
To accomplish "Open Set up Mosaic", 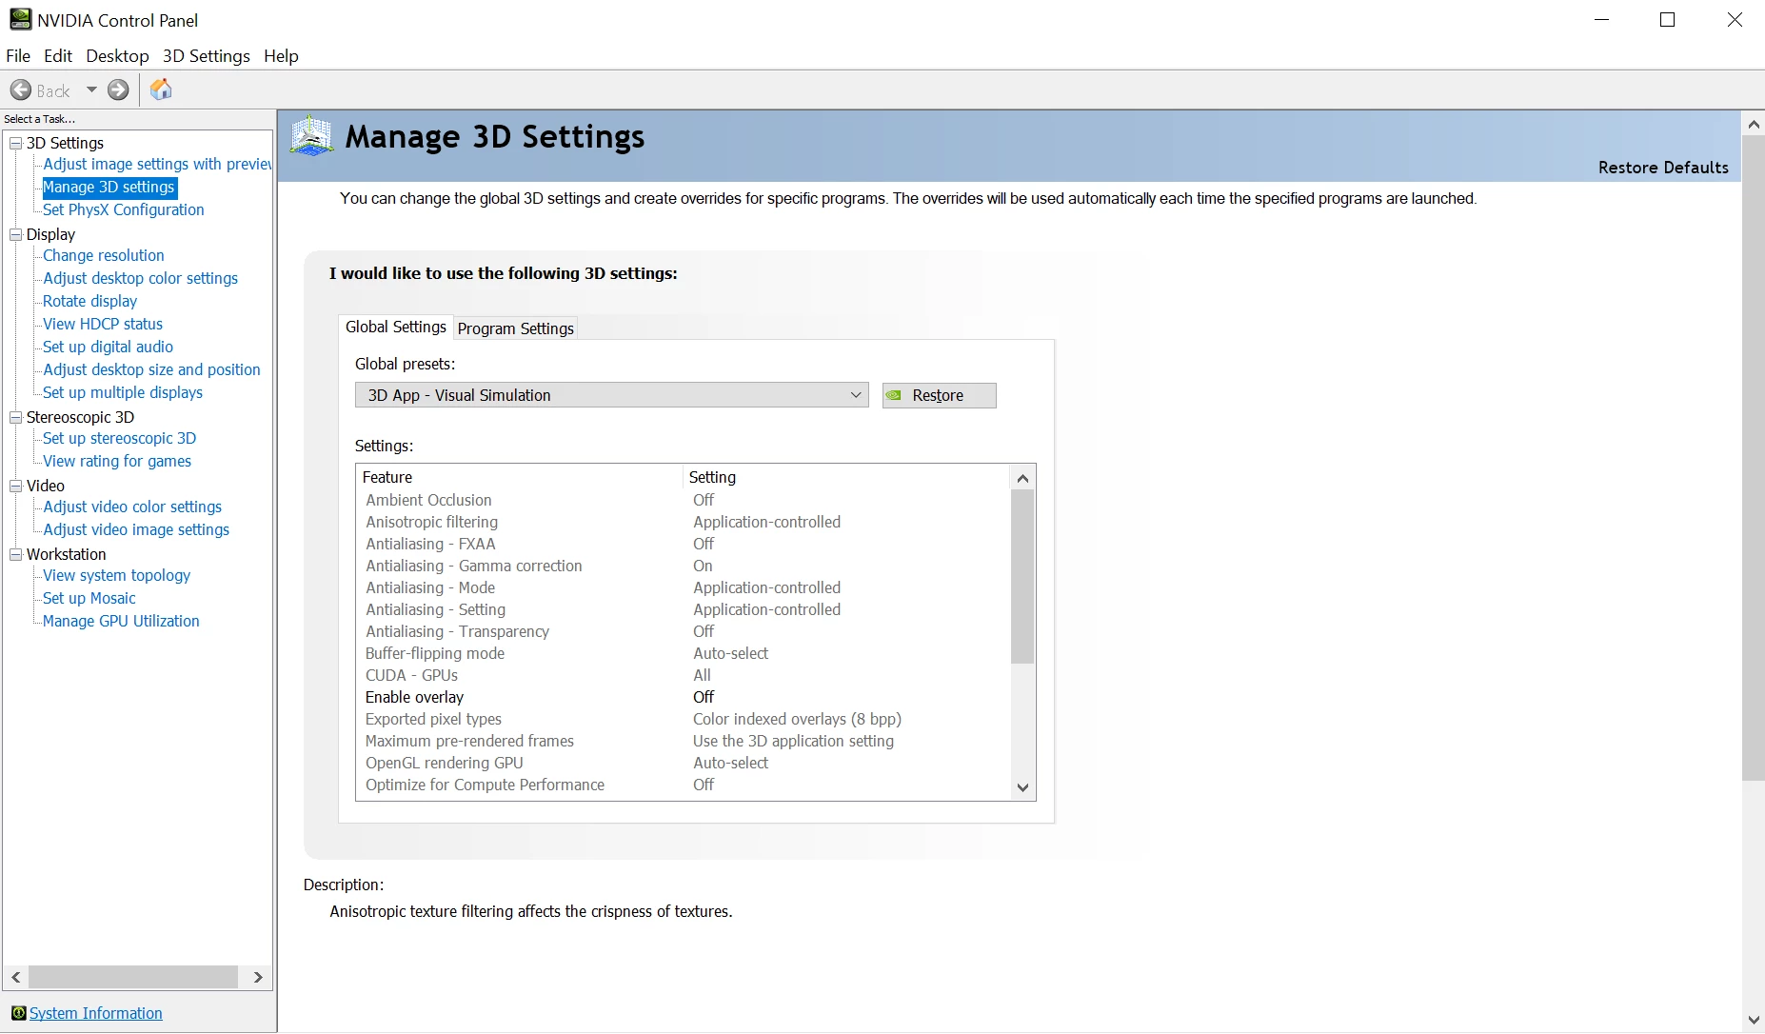I will pyautogui.click(x=89, y=598).
